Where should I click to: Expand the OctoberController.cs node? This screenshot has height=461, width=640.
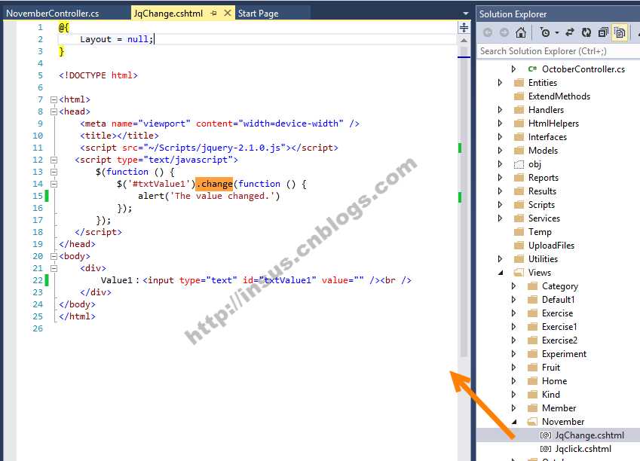[513, 69]
